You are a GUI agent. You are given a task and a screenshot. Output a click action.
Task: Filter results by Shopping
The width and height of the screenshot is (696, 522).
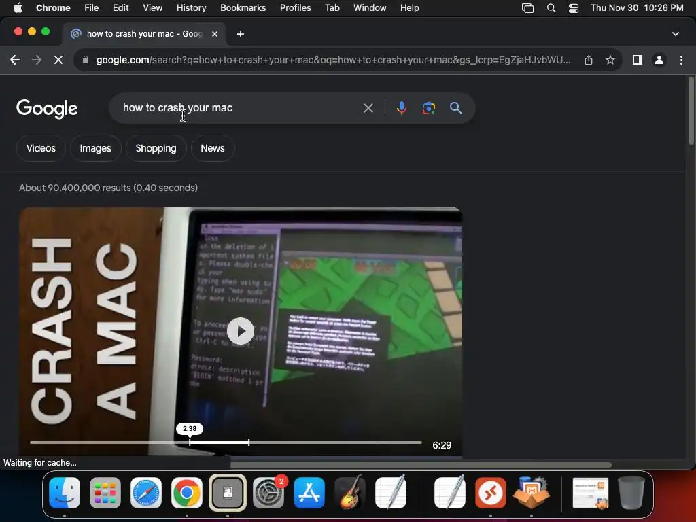click(156, 148)
